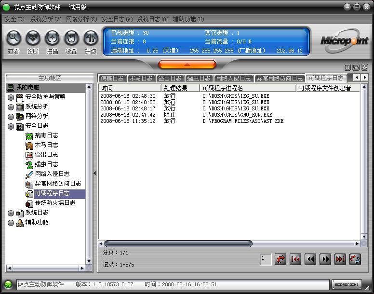The width and height of the screenshot is (374, 294).
Task: Click the orange collapse panel button
Action: coord(187,64)
